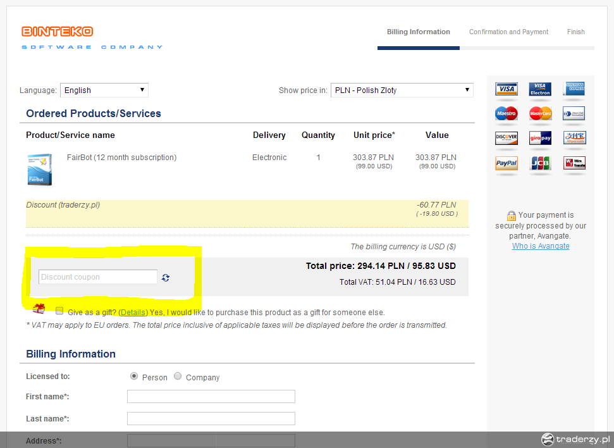614x448 pixels.
Task: Click into the Last name field
Action: tap(211, 419)
